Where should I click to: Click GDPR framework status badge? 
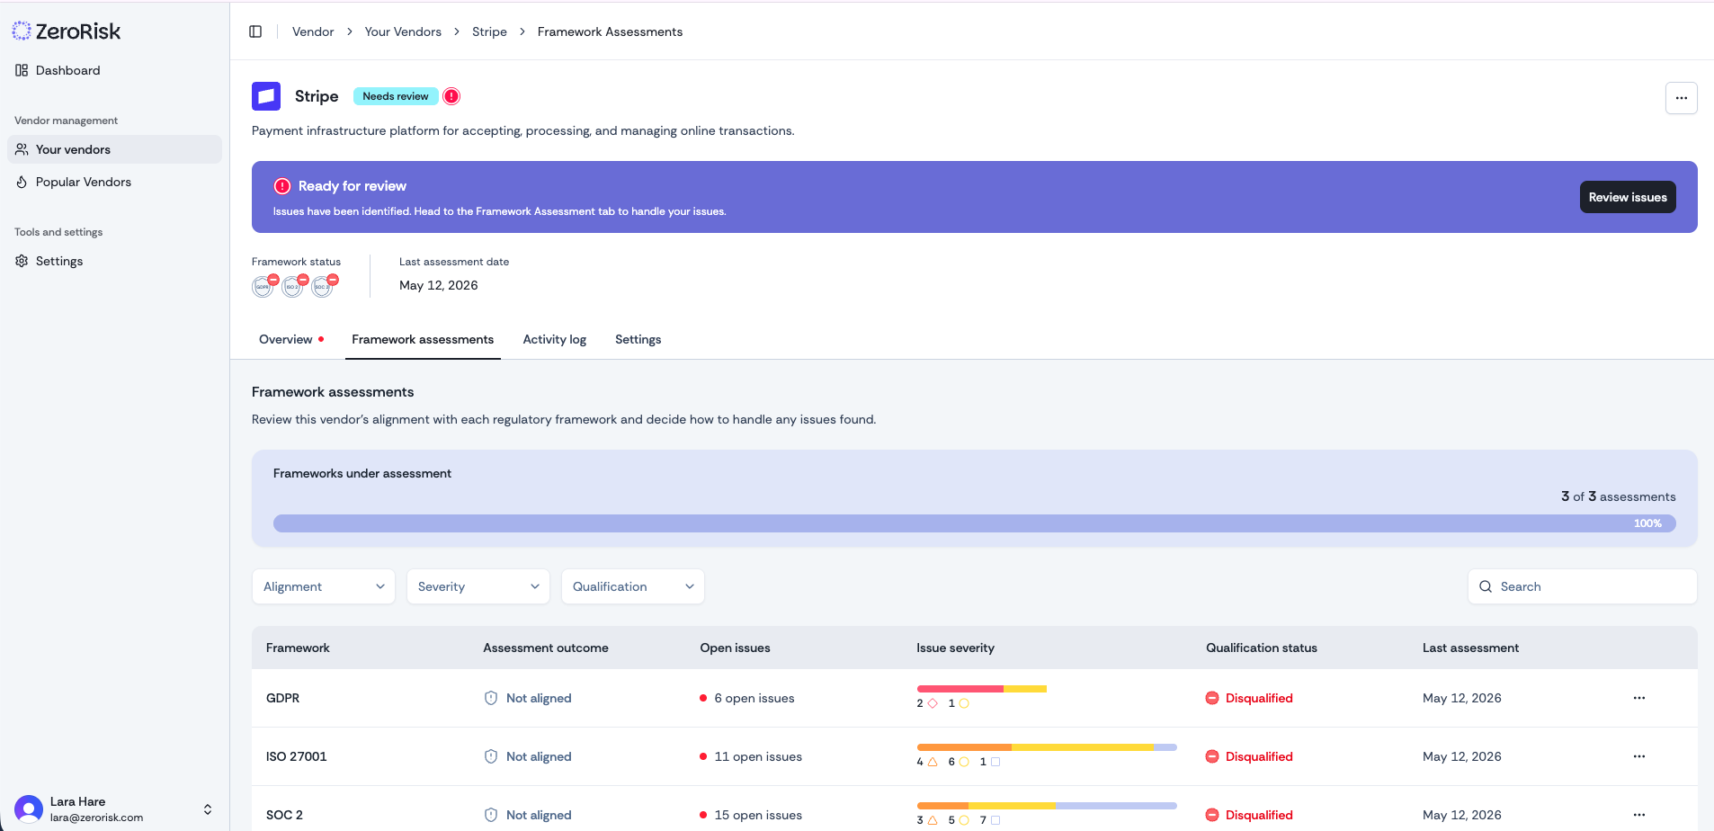tap(263, 286)
